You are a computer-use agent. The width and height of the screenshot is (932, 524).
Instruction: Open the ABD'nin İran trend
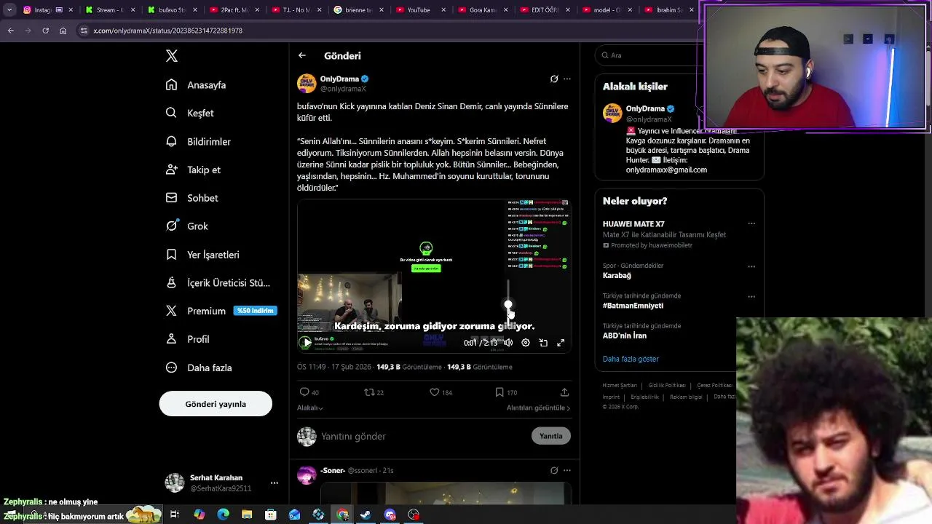click(624, 336)
